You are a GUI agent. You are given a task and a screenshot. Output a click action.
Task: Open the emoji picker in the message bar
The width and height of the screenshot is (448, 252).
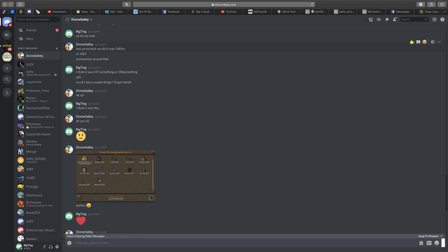437,243
